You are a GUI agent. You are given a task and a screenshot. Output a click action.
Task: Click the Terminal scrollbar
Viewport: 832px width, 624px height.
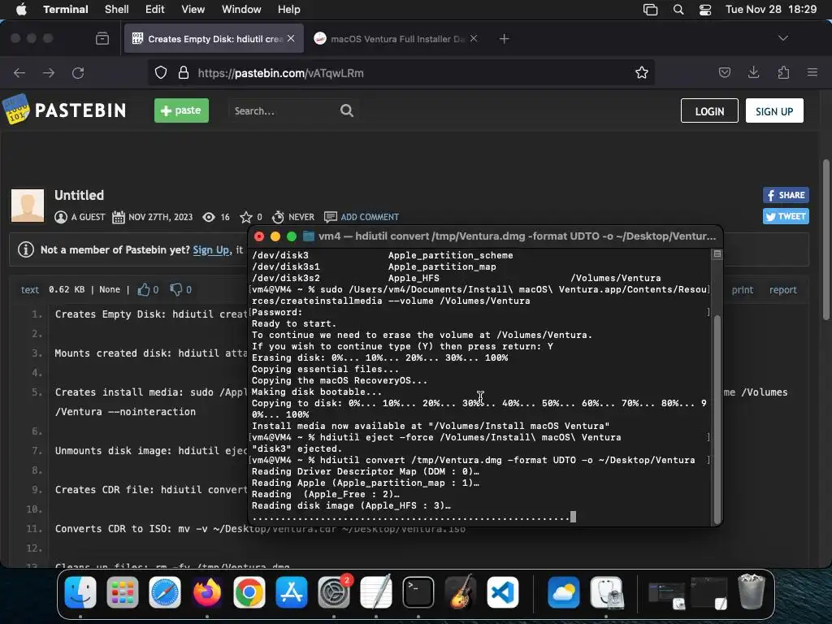pyautogui.click(x=717, y=419)
